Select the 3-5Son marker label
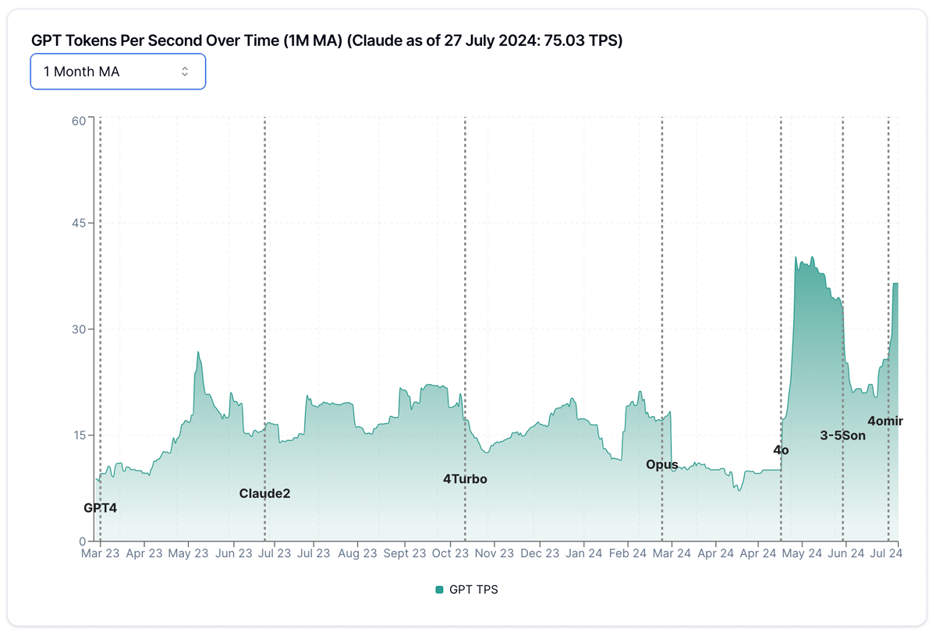Image resolution: width=936 pixels, height=635 pixels. click(842, 436)
